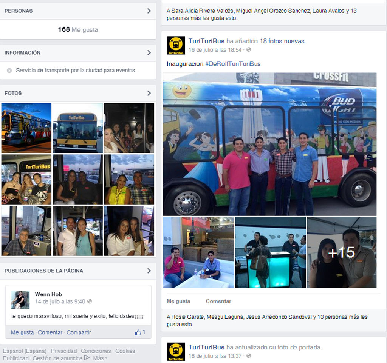The width and height of the screenshot is (387, 363).
Task: Share Wenn Hob's post via Compartir
Action: tap(79, 332)
